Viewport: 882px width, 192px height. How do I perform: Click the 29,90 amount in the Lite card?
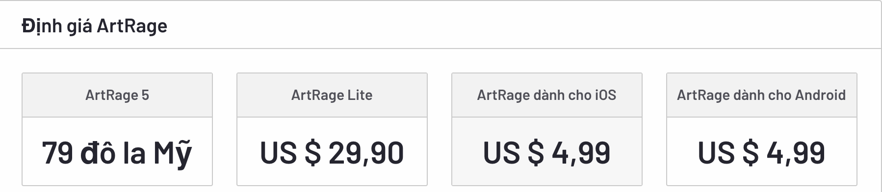tap(366, 152)
